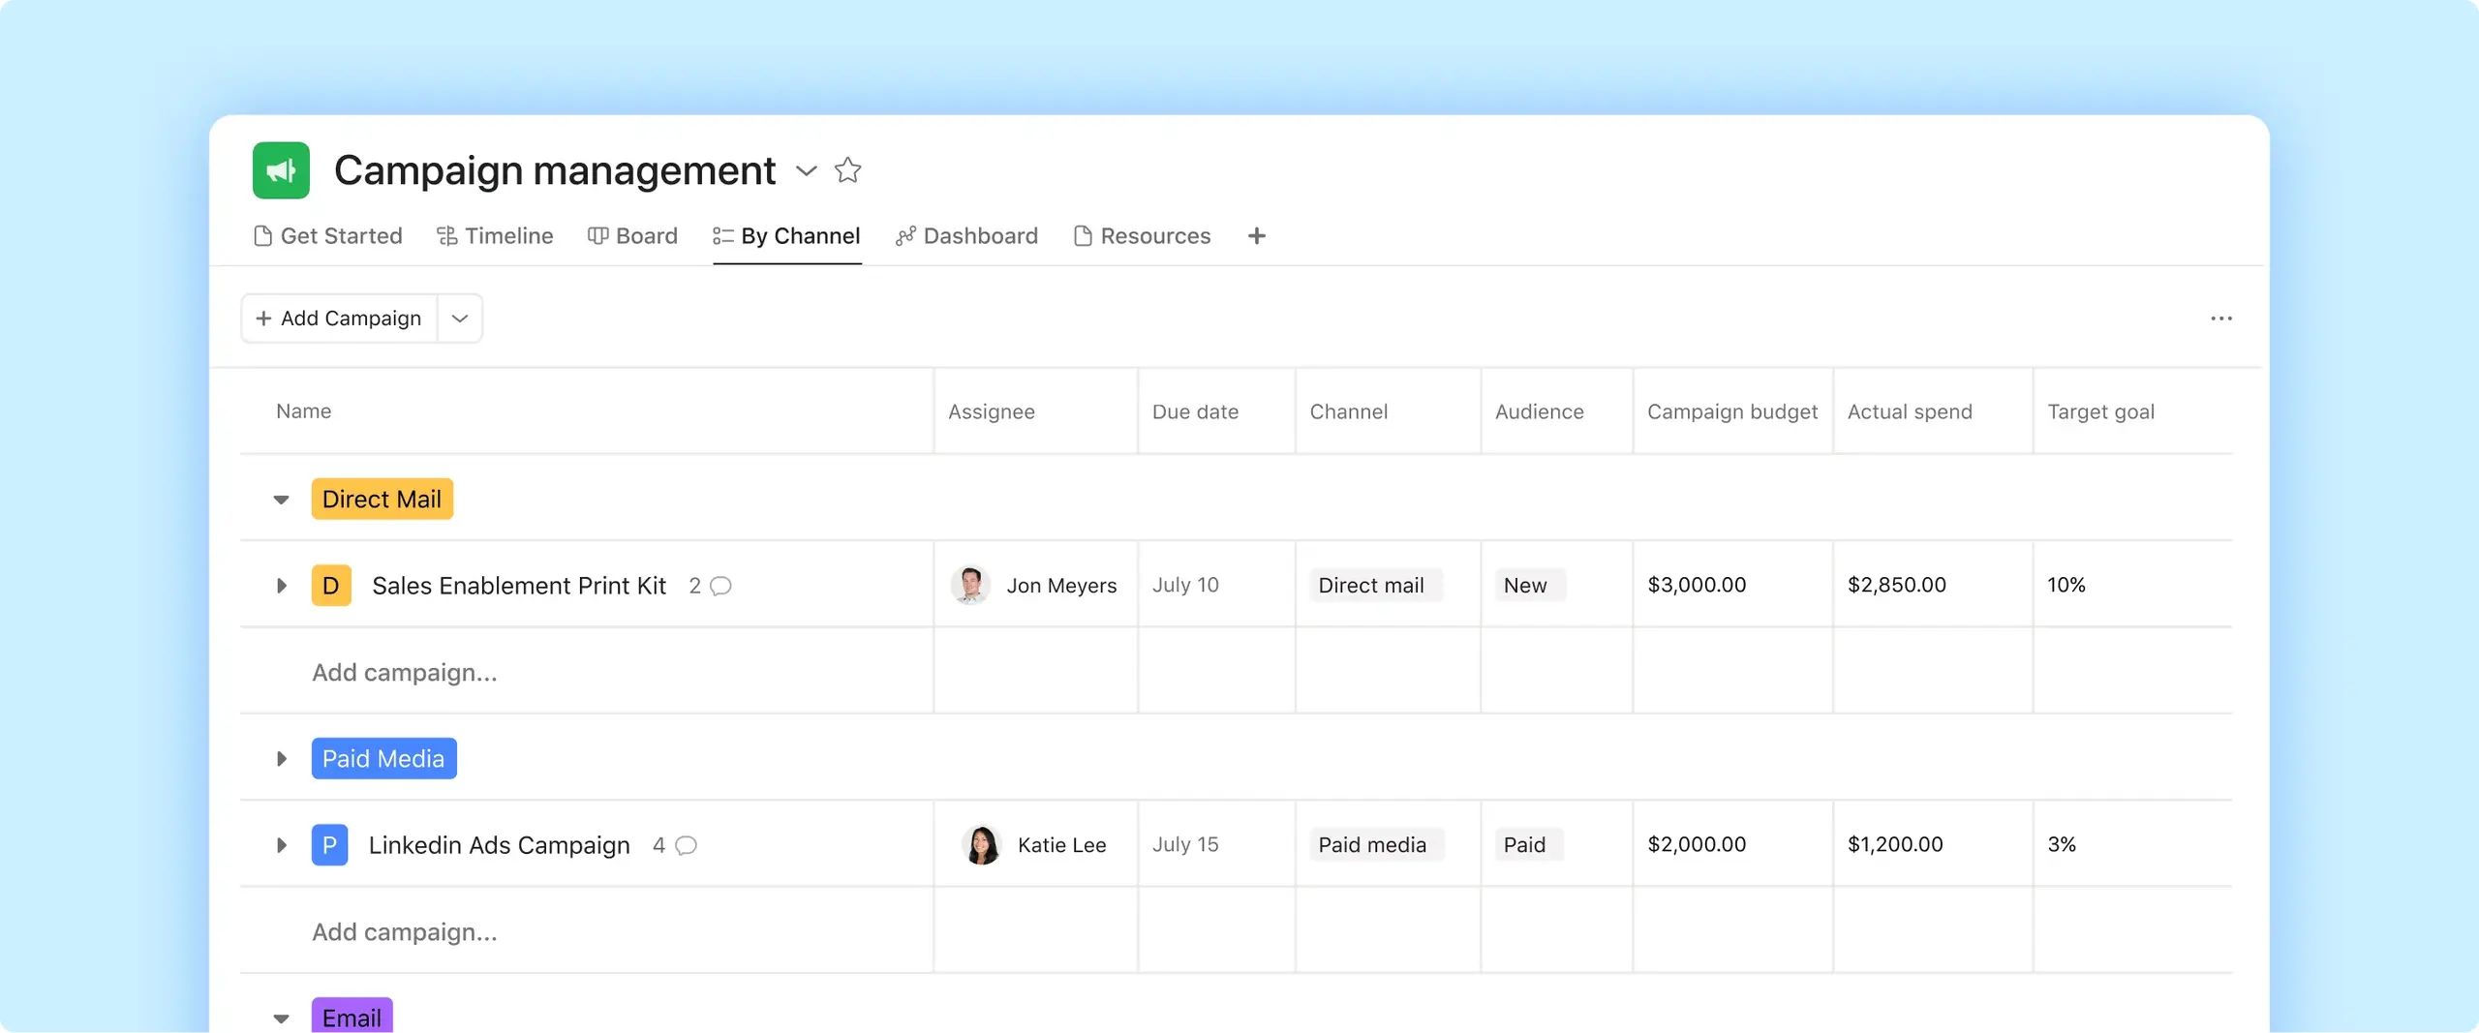Click the July 15 due date
The width and height of the screenshot is (2479, 1033).
(x=1185, y=844)
